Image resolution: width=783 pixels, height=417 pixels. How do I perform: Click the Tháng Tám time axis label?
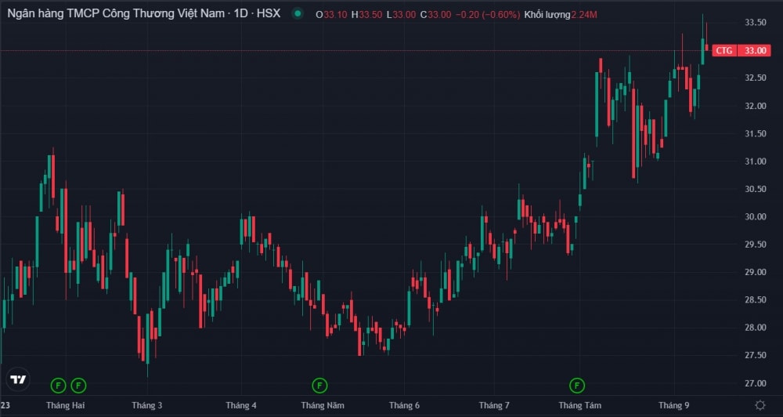tap(579, 405)
